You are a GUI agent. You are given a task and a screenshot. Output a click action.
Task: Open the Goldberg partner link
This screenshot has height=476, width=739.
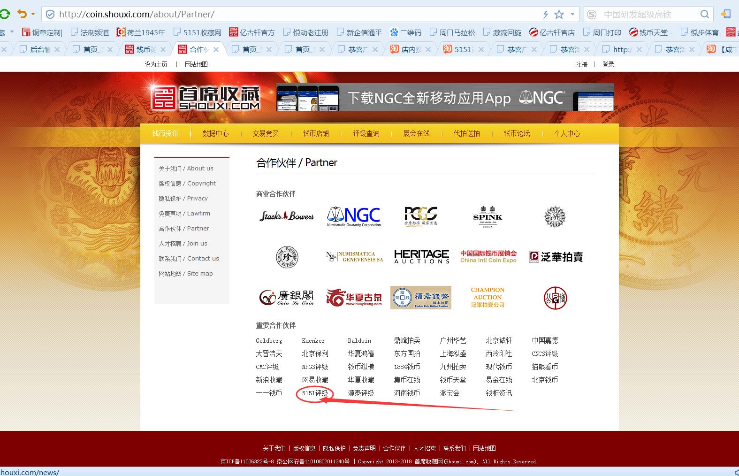click(269, 341)
